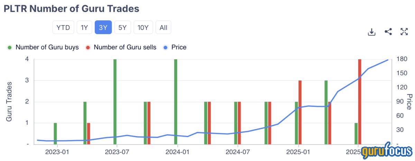Viewport: 415px width, 161px height.
Task: Switch to the 10Y range
Action: click(143, 28)
